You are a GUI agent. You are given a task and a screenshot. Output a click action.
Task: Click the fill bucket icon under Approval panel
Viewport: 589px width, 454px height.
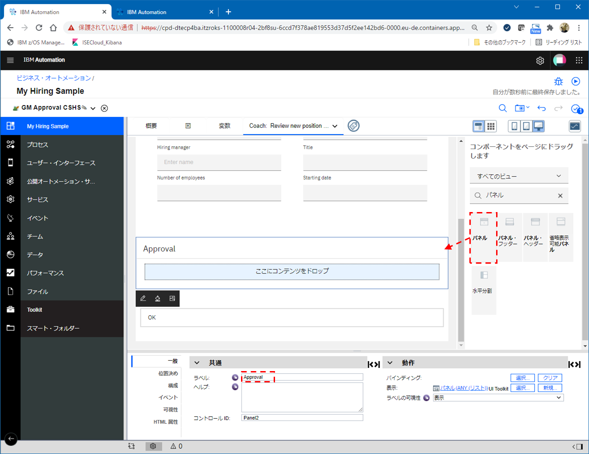tap(158, 299)
